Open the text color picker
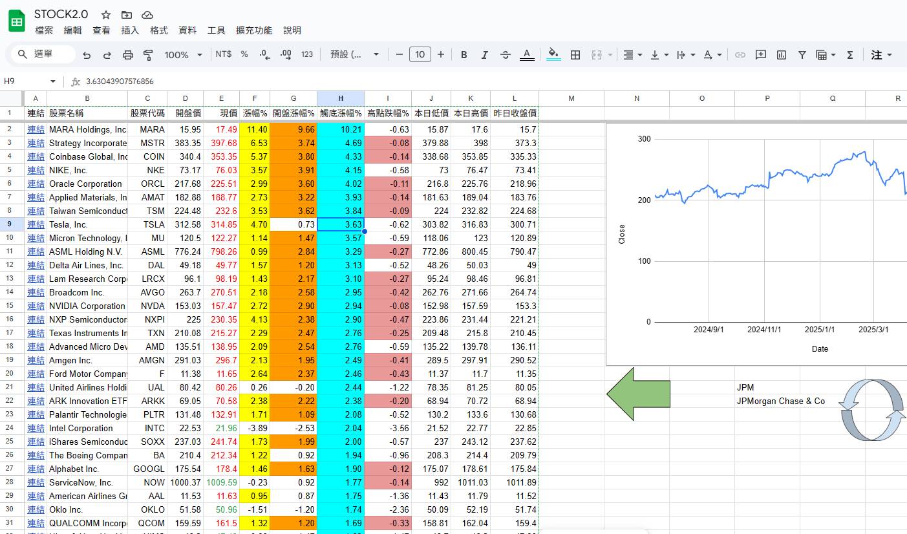Screen dimensions: 907x534 527,55
